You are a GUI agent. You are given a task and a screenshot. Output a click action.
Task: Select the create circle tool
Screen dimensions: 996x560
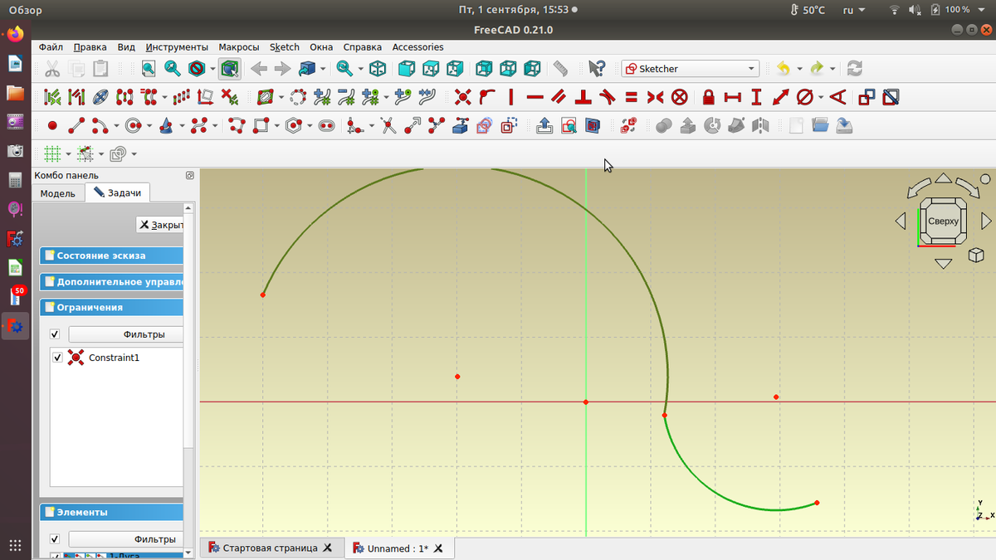click(133, 125)
